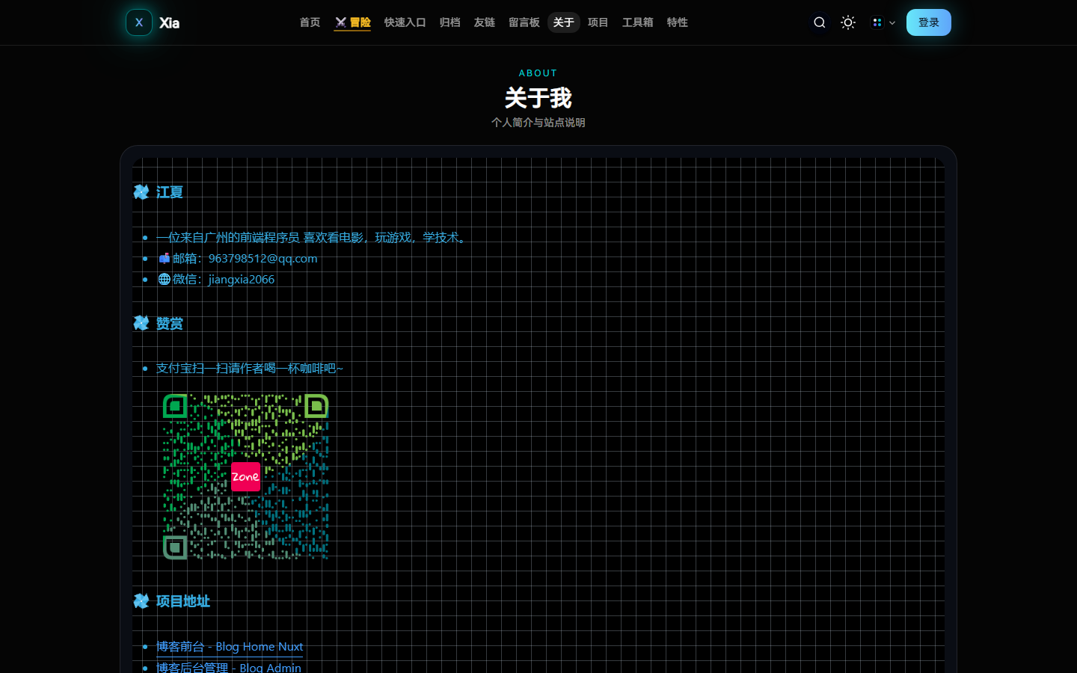Click the globe icon before 微信

pos(164,280)
